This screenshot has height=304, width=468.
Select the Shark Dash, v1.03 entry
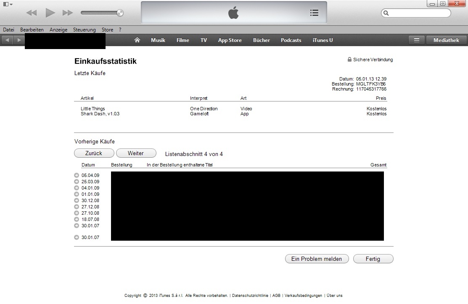tap(100, 114)
